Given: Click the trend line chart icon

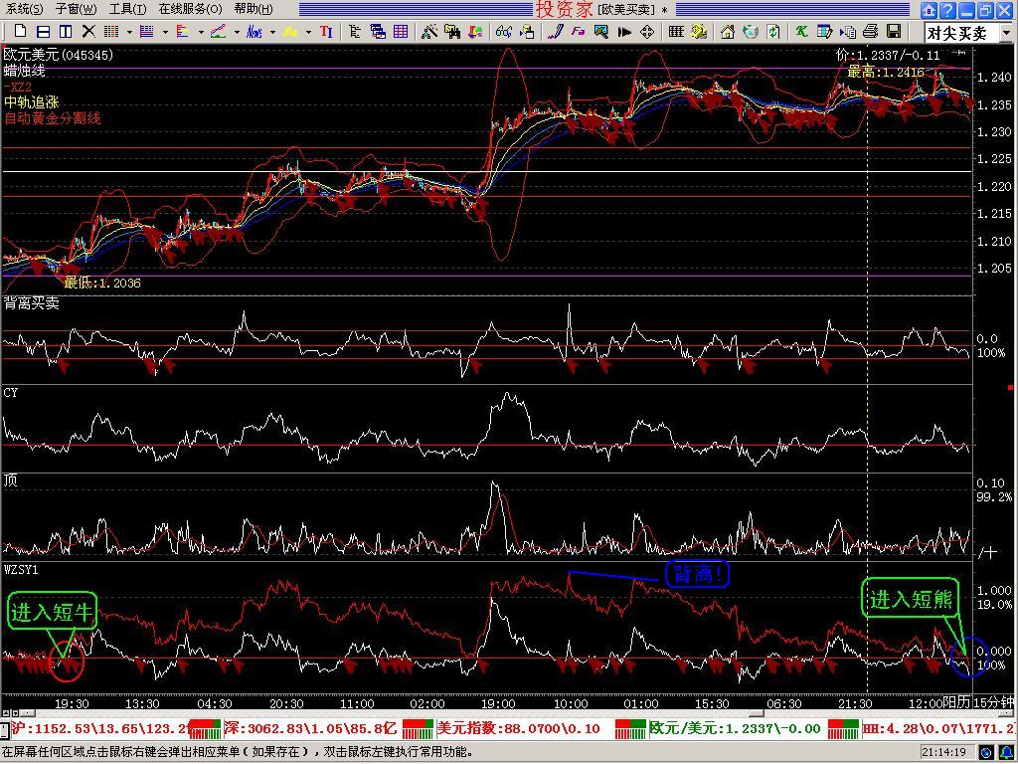Looking at the screenshot, I should (218, 31).
